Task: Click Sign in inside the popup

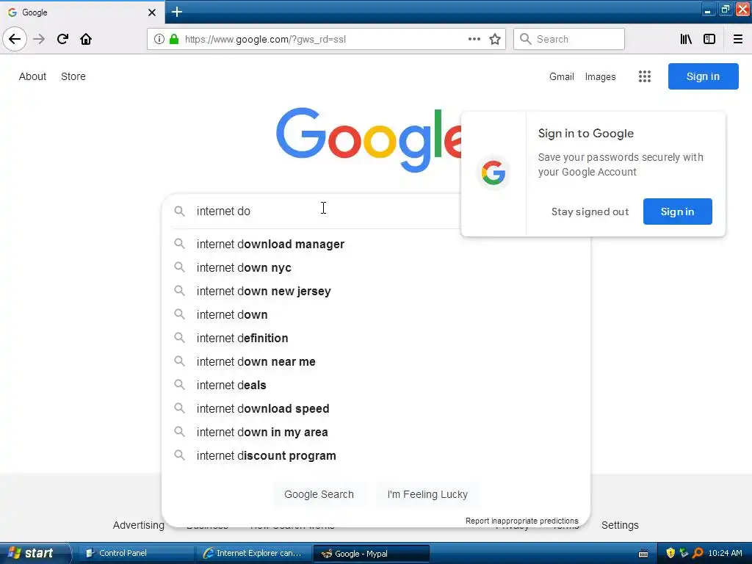Action: 677,211
